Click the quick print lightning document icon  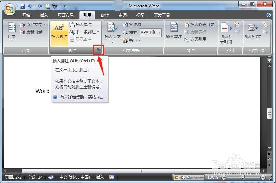click(x=48, y=6)
